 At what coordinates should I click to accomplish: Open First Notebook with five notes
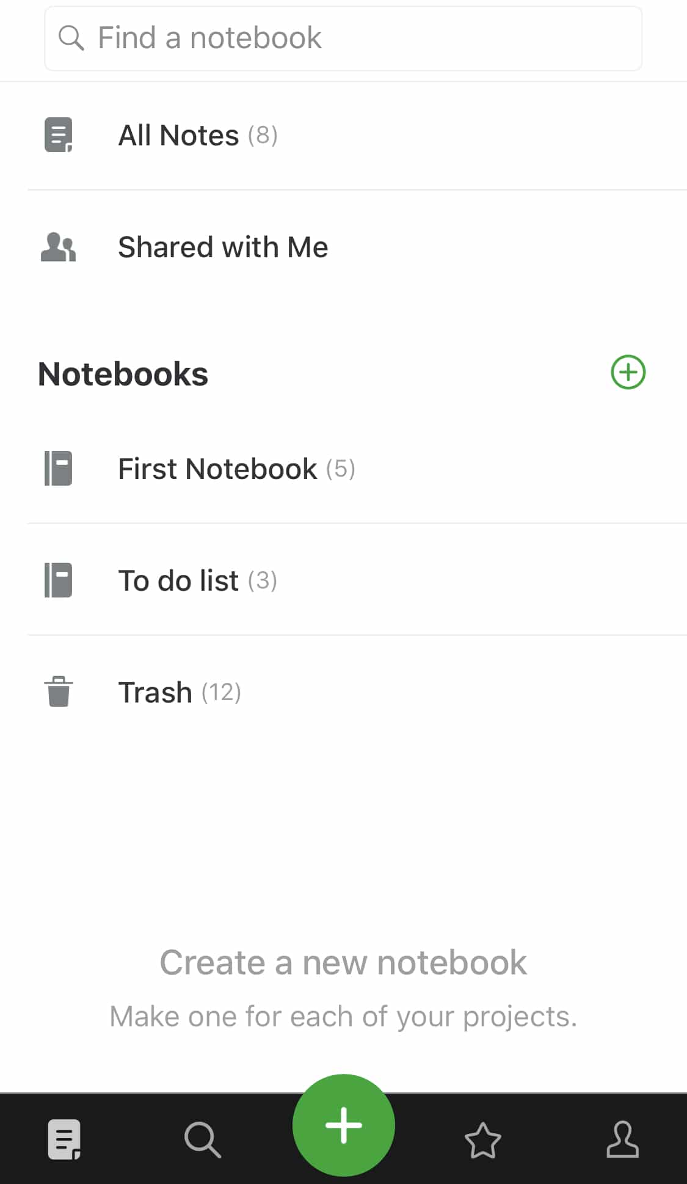pyautogui.click(x=357, y=469)
